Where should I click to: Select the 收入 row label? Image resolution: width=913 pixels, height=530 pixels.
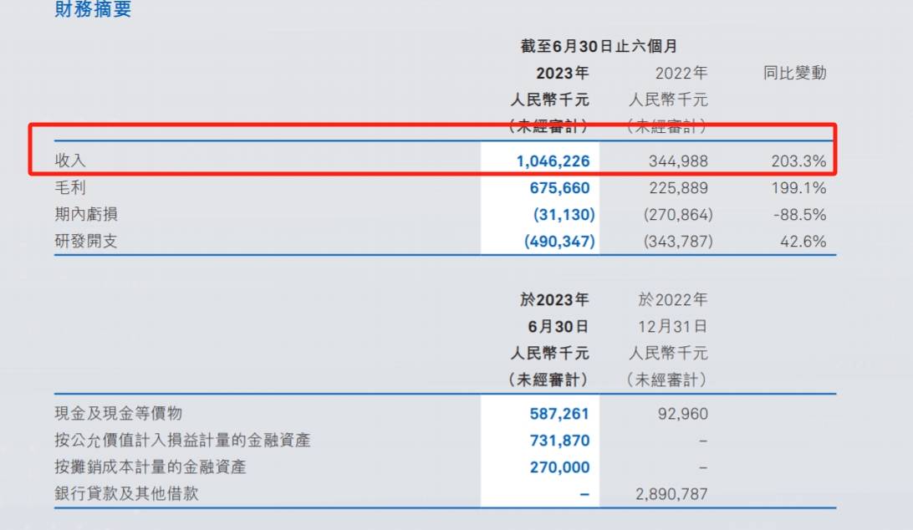tap(70, 161)
